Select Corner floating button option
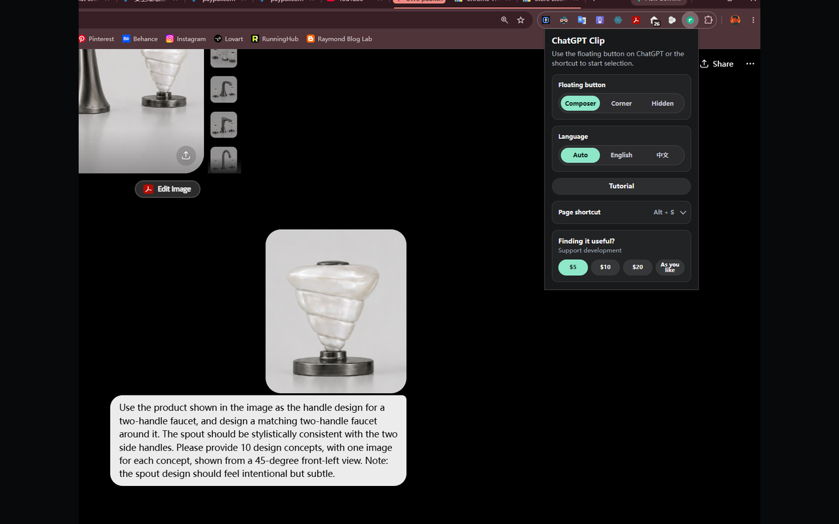This screenshot has width=839, height=524. tap(621, 103)
